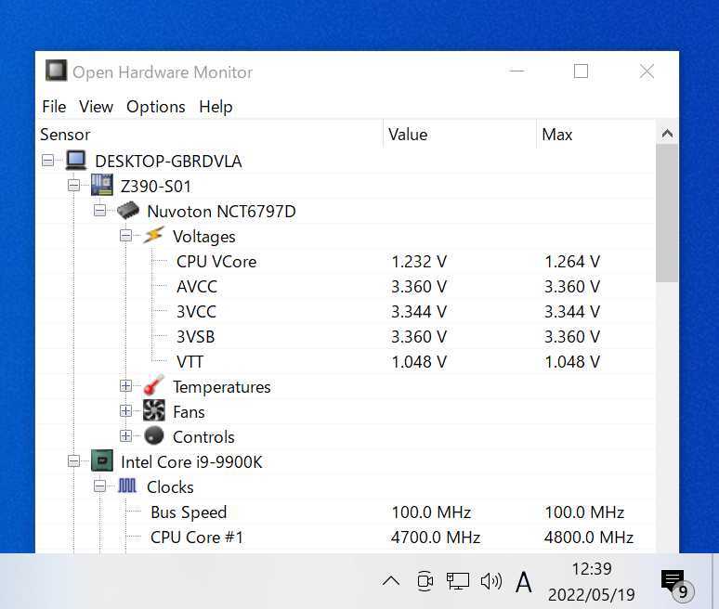
Task: Collapse the DESKTOP-GBRDVLA node
Action: [x=47, y=161]
